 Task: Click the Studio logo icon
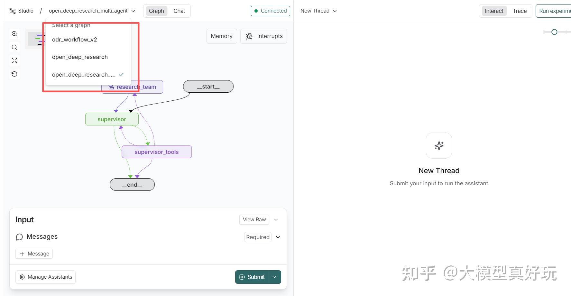pyautogui.click(x=12, y=10)
